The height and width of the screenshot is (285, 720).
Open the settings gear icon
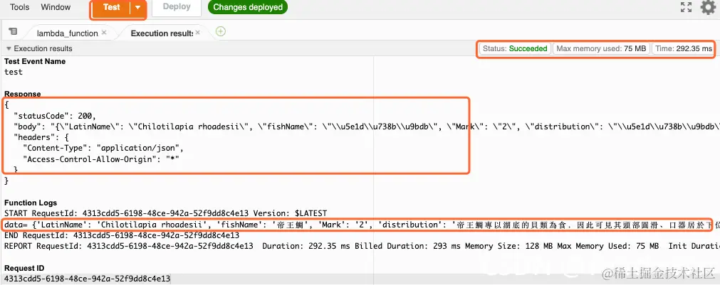(x=708, y=7)
